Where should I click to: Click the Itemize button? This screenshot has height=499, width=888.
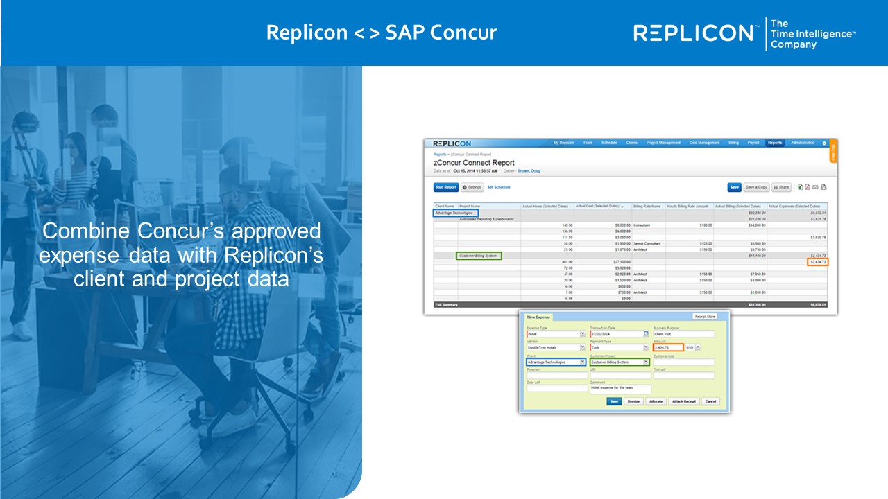(633, 401)
